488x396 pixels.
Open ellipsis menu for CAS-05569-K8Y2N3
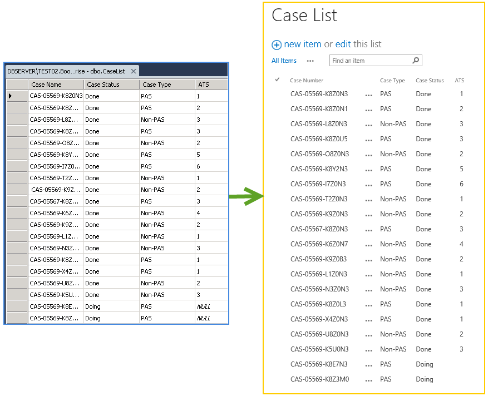point(368,170)
